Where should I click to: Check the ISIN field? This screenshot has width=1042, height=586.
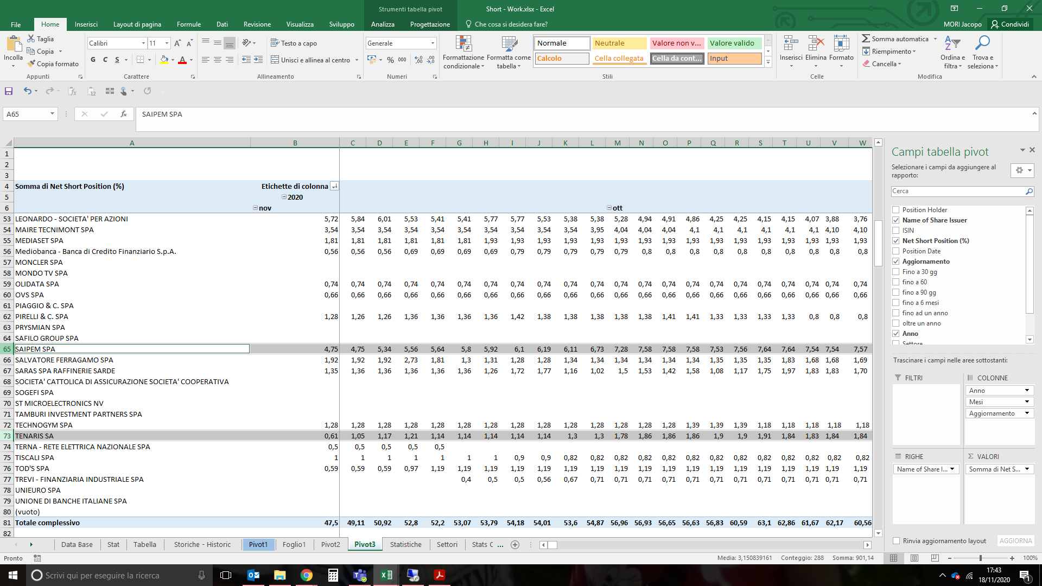click(x=896, y=231)
